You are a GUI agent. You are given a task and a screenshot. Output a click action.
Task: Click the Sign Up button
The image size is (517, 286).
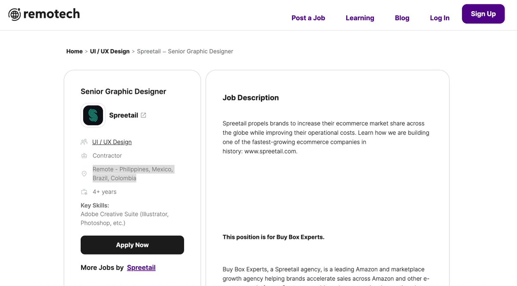click(x=483, y=14)
